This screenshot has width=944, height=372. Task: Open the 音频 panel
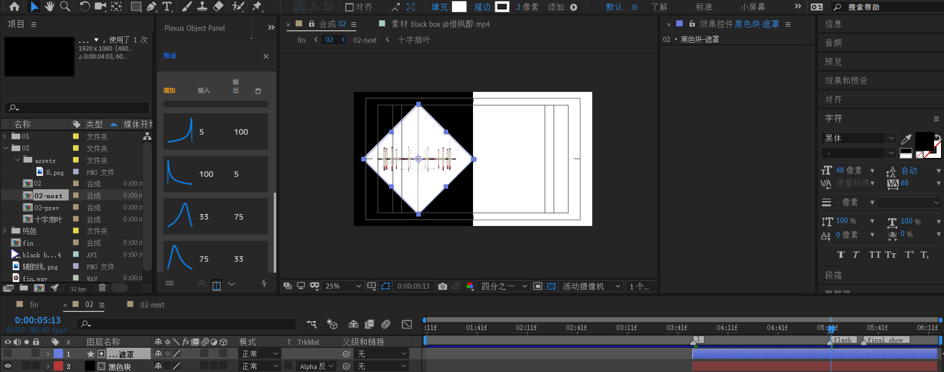point(834,43)
